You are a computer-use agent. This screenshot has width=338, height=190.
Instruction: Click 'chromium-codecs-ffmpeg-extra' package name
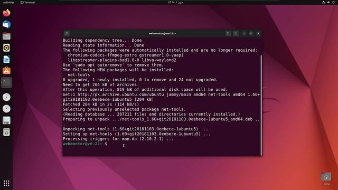coord(102,55)
